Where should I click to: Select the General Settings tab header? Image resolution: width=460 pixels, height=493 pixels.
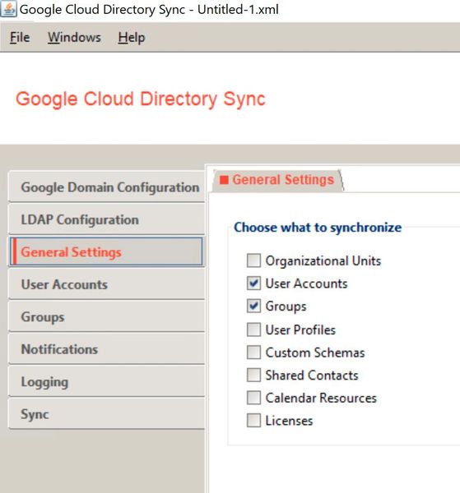[x=278, y=180]
